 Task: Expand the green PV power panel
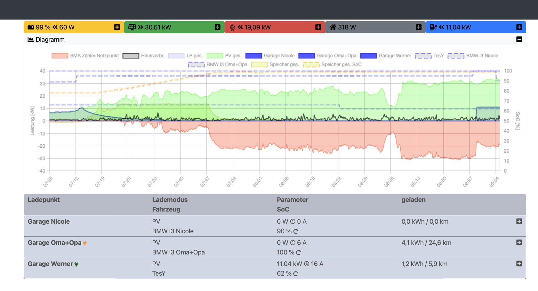218,27
